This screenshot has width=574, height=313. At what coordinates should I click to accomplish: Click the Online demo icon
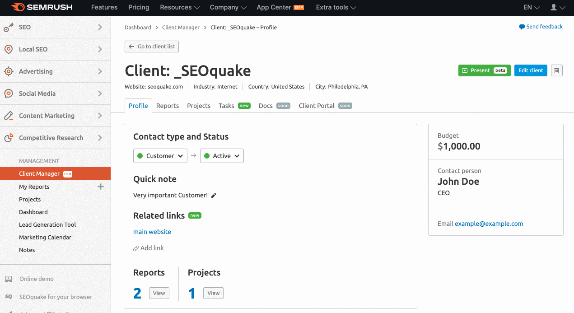[x=9, y=279]
